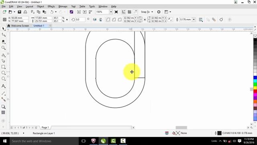Click the No Color X swatch
The height and width of the screenshot is (145, 257).
click(x=255, y=36)
